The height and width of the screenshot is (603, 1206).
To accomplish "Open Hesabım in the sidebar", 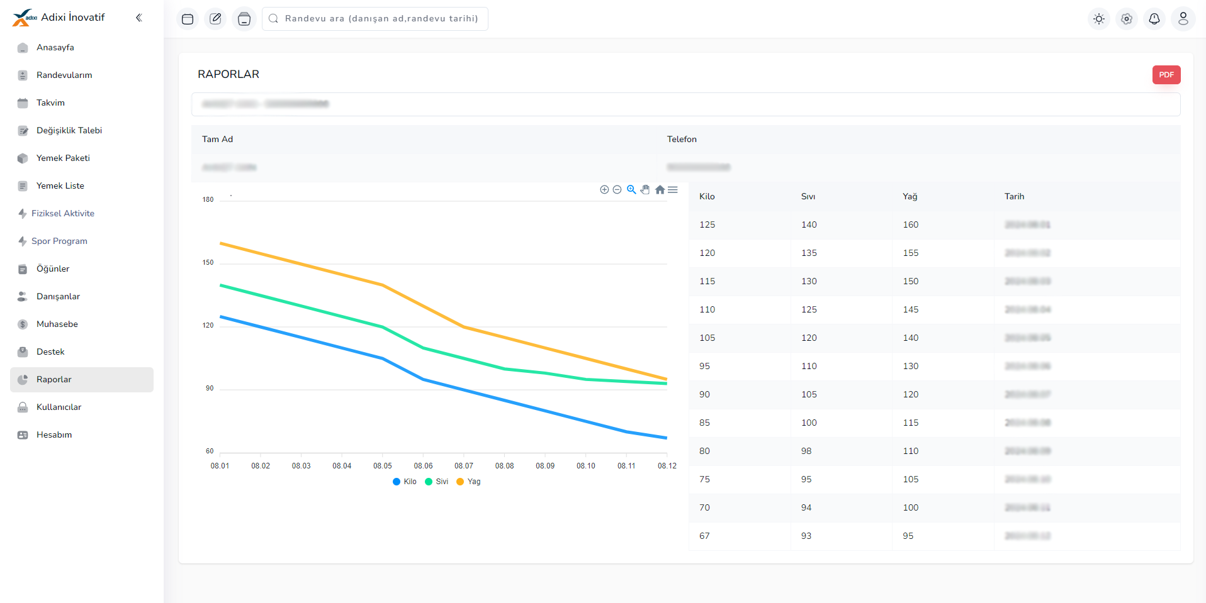I will click(82, 435).
